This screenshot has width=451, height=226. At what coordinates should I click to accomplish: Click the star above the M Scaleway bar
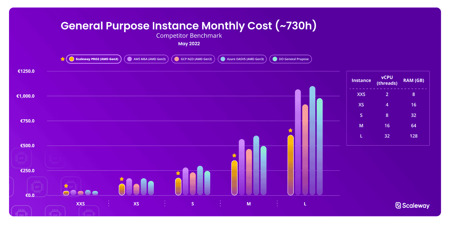tap(234, 155)
